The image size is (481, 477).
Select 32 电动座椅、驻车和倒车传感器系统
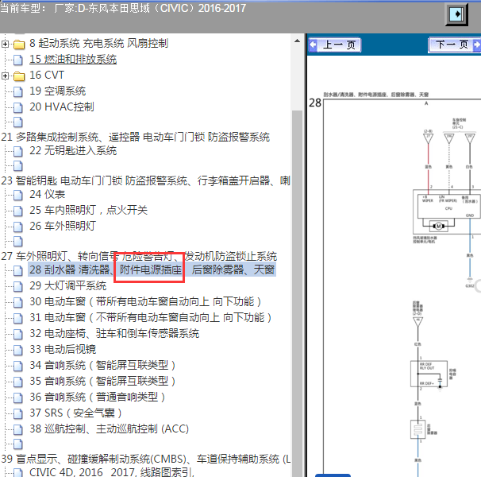point(114,333)
